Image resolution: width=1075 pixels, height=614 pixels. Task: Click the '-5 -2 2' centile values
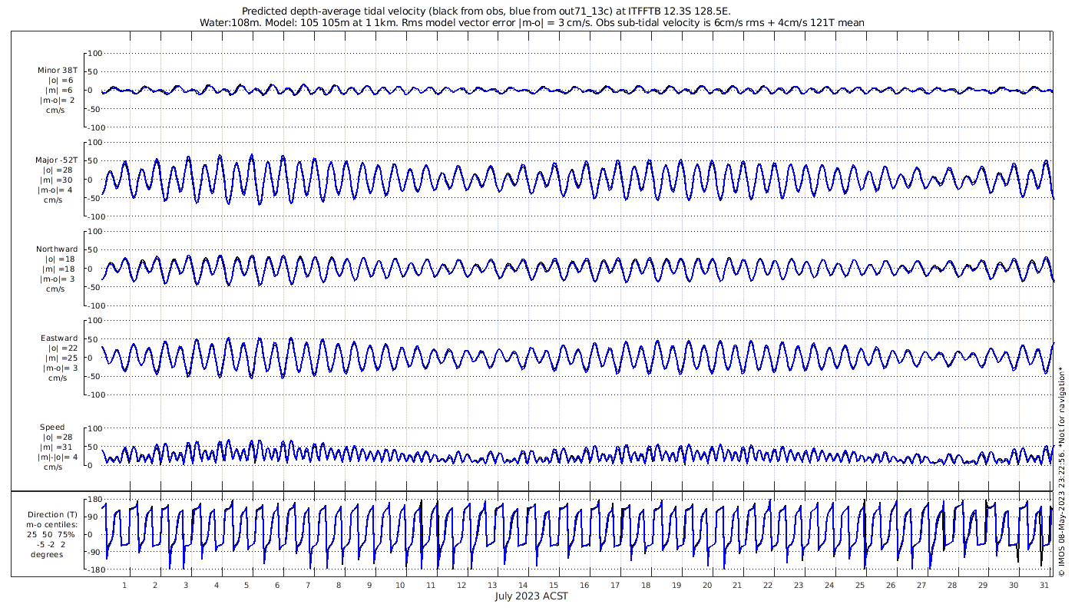(52, 545)
